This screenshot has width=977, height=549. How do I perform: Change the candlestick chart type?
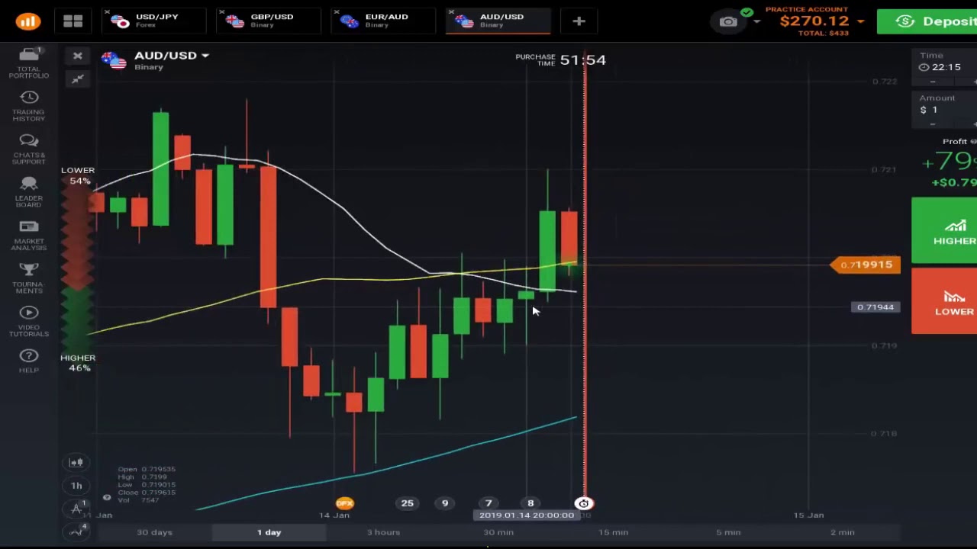point(76,462)
